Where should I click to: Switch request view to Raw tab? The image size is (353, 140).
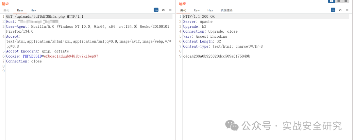coord(20,10)
